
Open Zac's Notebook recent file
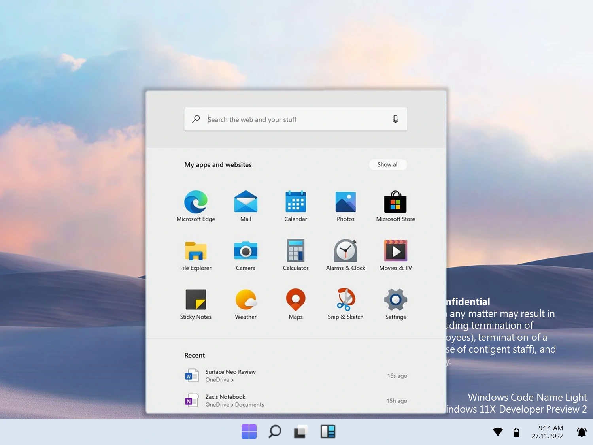296,400
